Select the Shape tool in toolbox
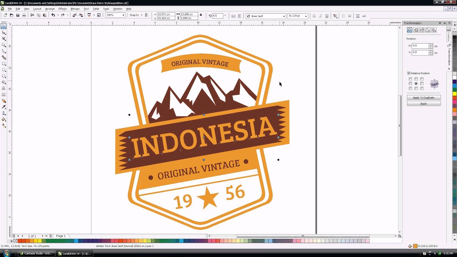The width and height of the screenshot is (457, 257). pos(4,32)
